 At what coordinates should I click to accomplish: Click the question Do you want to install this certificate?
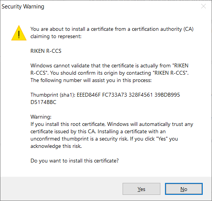coord(74,161)
